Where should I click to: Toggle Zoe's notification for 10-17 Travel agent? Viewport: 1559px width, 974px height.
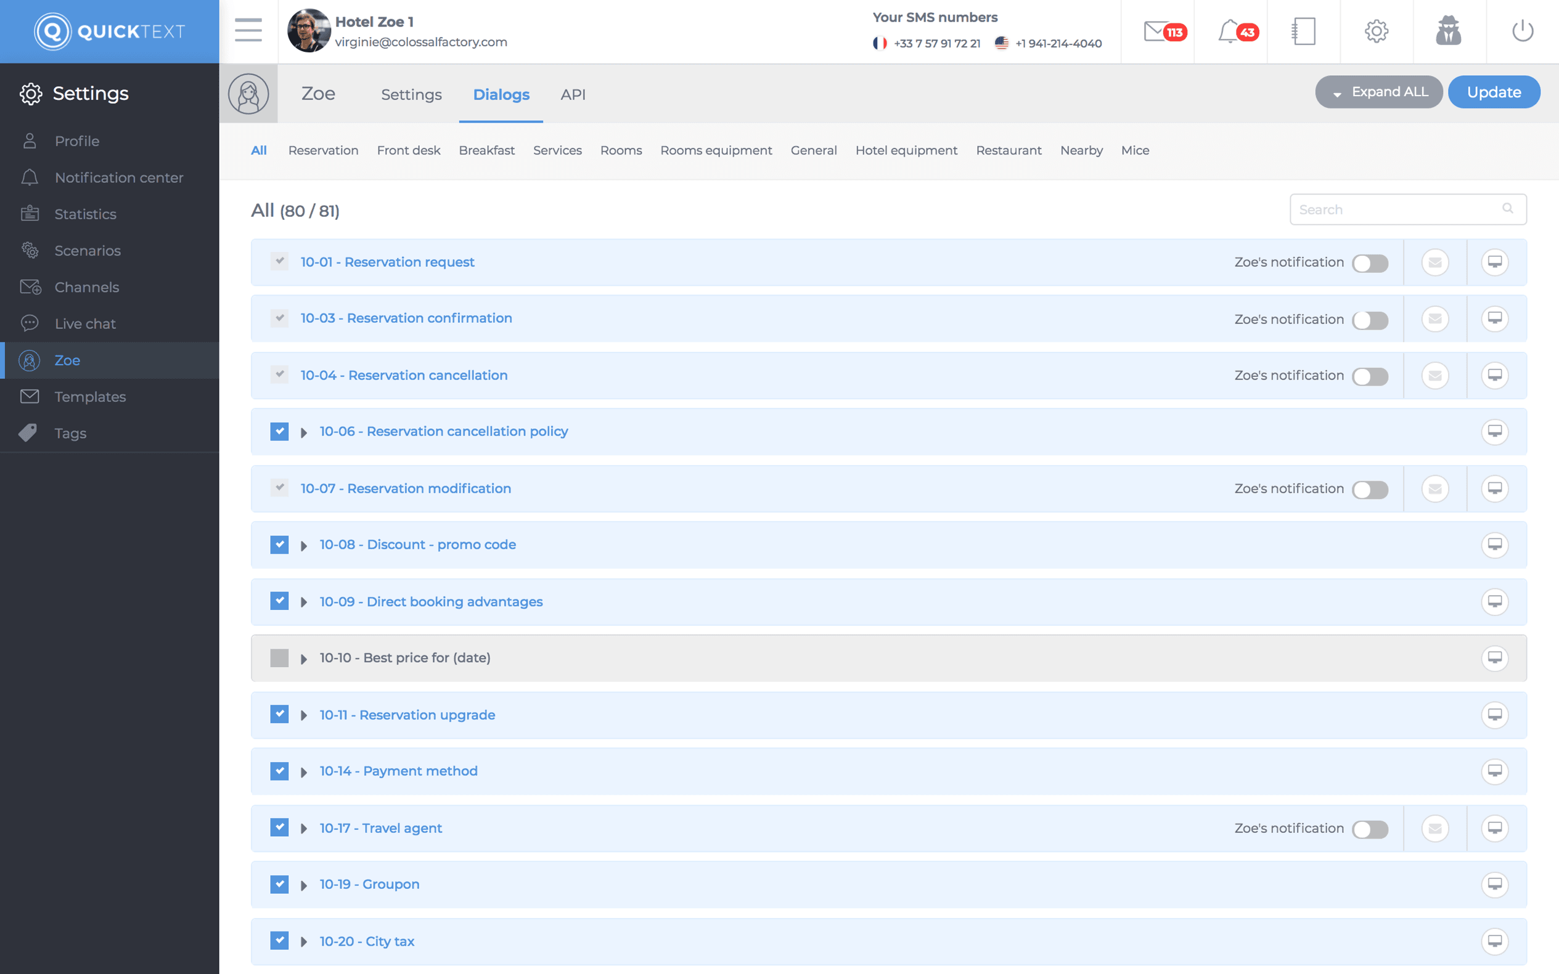(x=1370, y=829)
